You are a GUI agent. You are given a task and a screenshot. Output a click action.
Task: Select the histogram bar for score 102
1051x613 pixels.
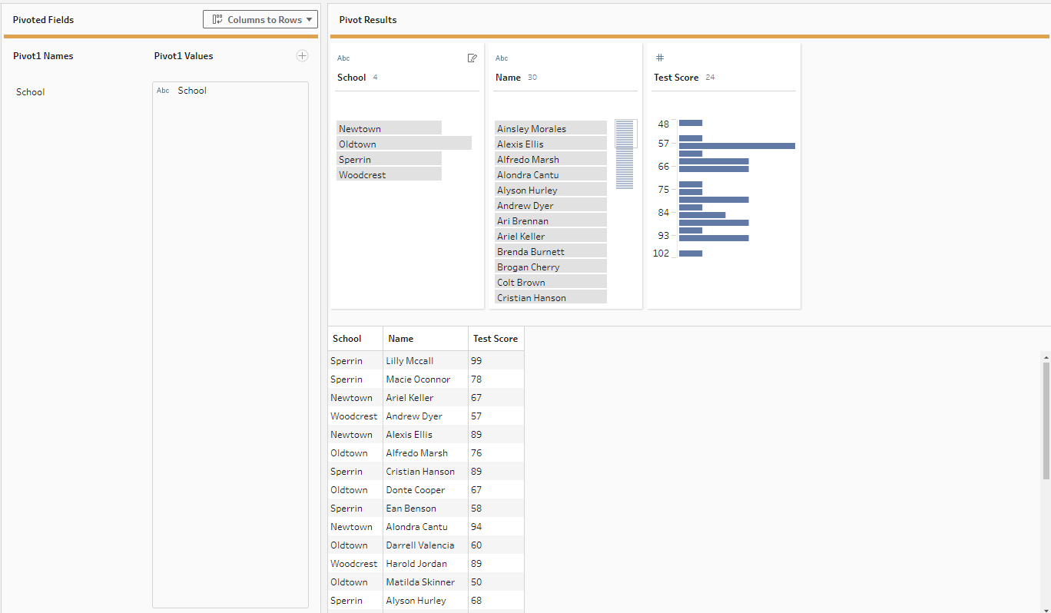690,253
